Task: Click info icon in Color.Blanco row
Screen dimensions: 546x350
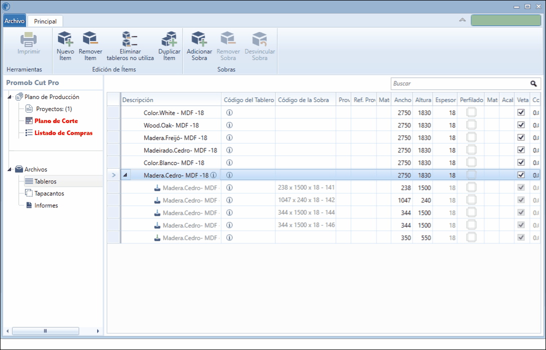Action: (229, 162)
